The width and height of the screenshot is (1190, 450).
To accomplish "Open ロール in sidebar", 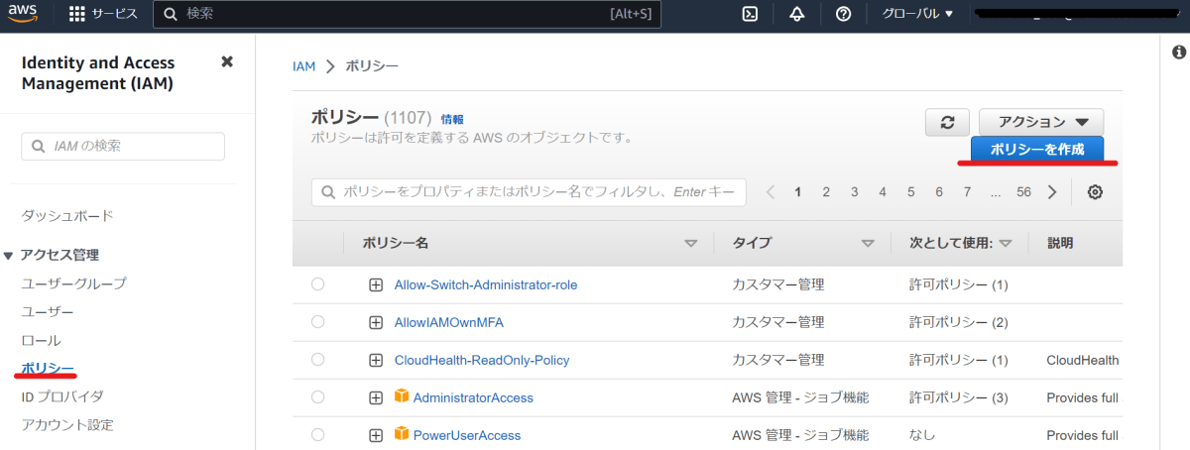I will coord(41,340).
